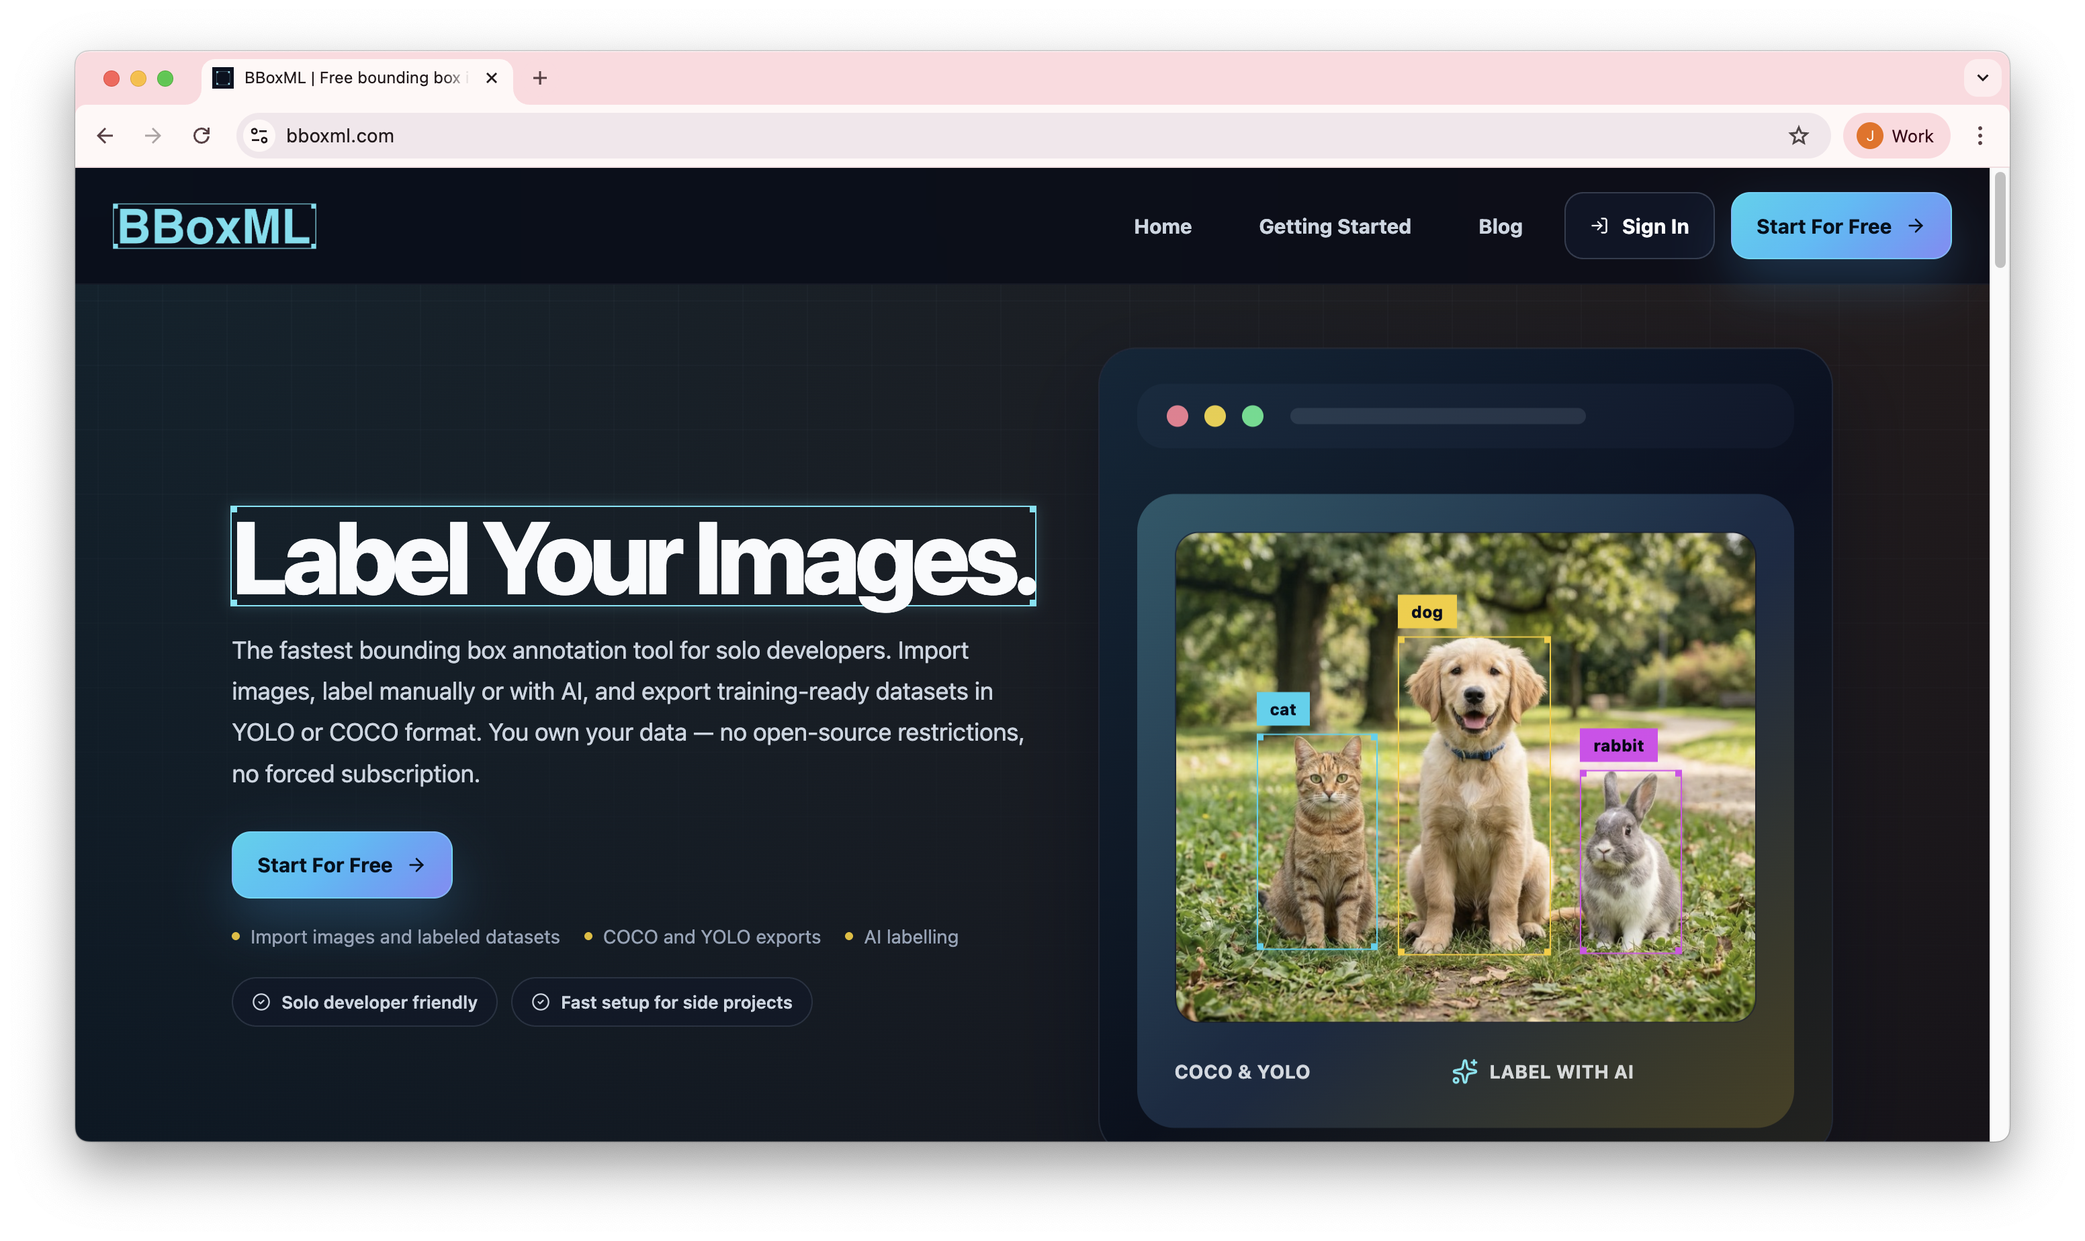Click the arrow icon inside Sign In
Viewport: 2085px width, 1241px height.
(1599, 225)
